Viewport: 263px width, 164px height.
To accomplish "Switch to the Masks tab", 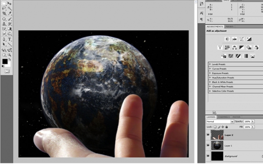I will coord(229,27).
